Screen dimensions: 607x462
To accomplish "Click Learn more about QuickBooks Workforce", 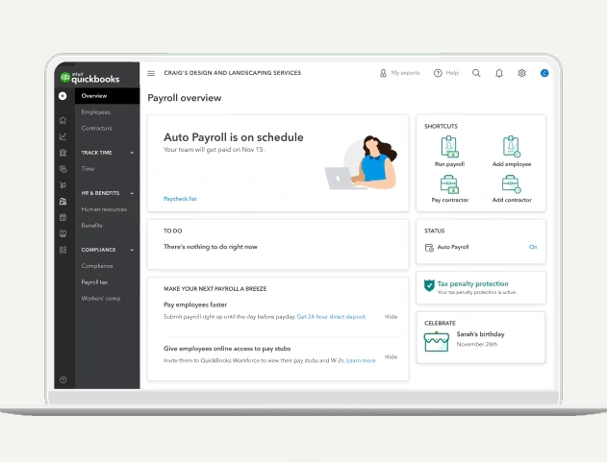I will click(361, 360).
